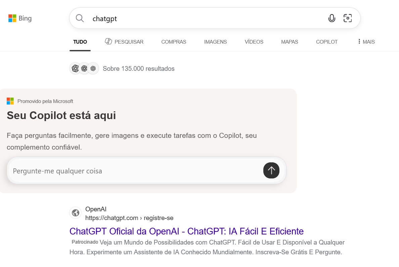Open the MAIS more options menu
Viewport: 399px width, 267px height.
click(x=366, y=42)
